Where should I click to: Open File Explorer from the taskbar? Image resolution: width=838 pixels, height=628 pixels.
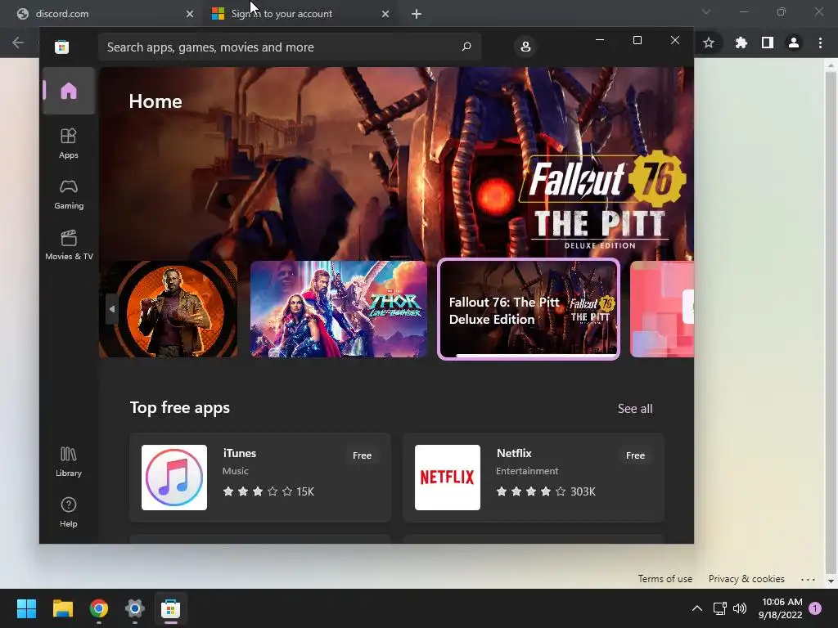(x=62, y=608)
